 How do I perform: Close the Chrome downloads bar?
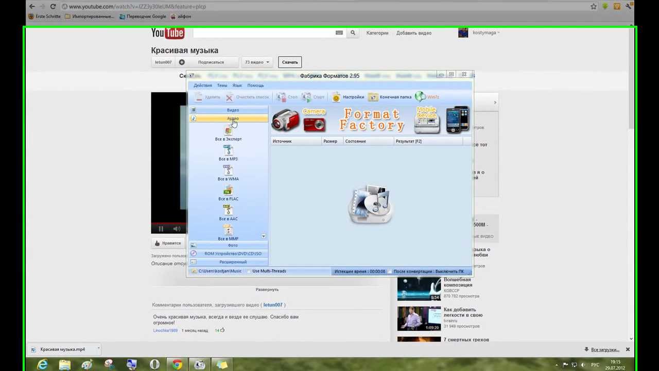[x=628, y=349]
